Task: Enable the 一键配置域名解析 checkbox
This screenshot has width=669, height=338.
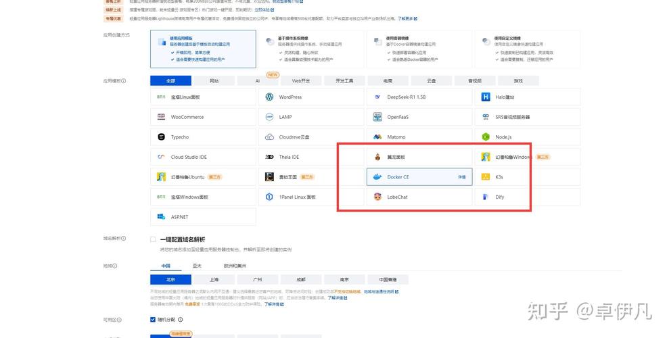Action: pyautogui.click(x=153, y=239)
